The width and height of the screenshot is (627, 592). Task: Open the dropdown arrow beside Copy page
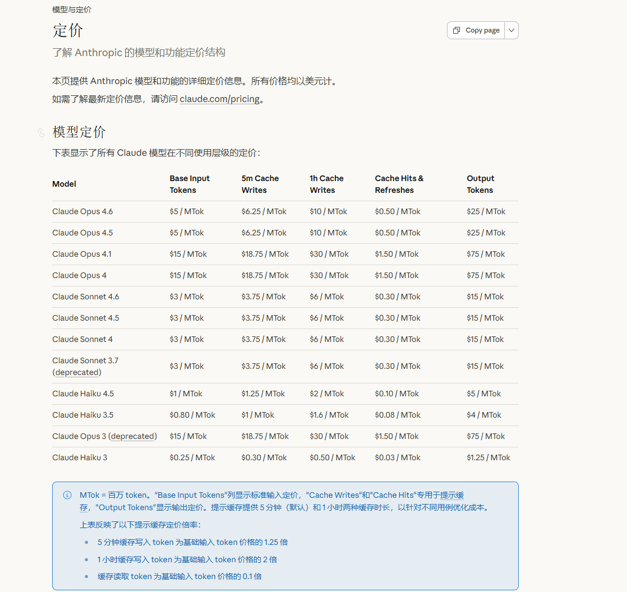point(511,30)
